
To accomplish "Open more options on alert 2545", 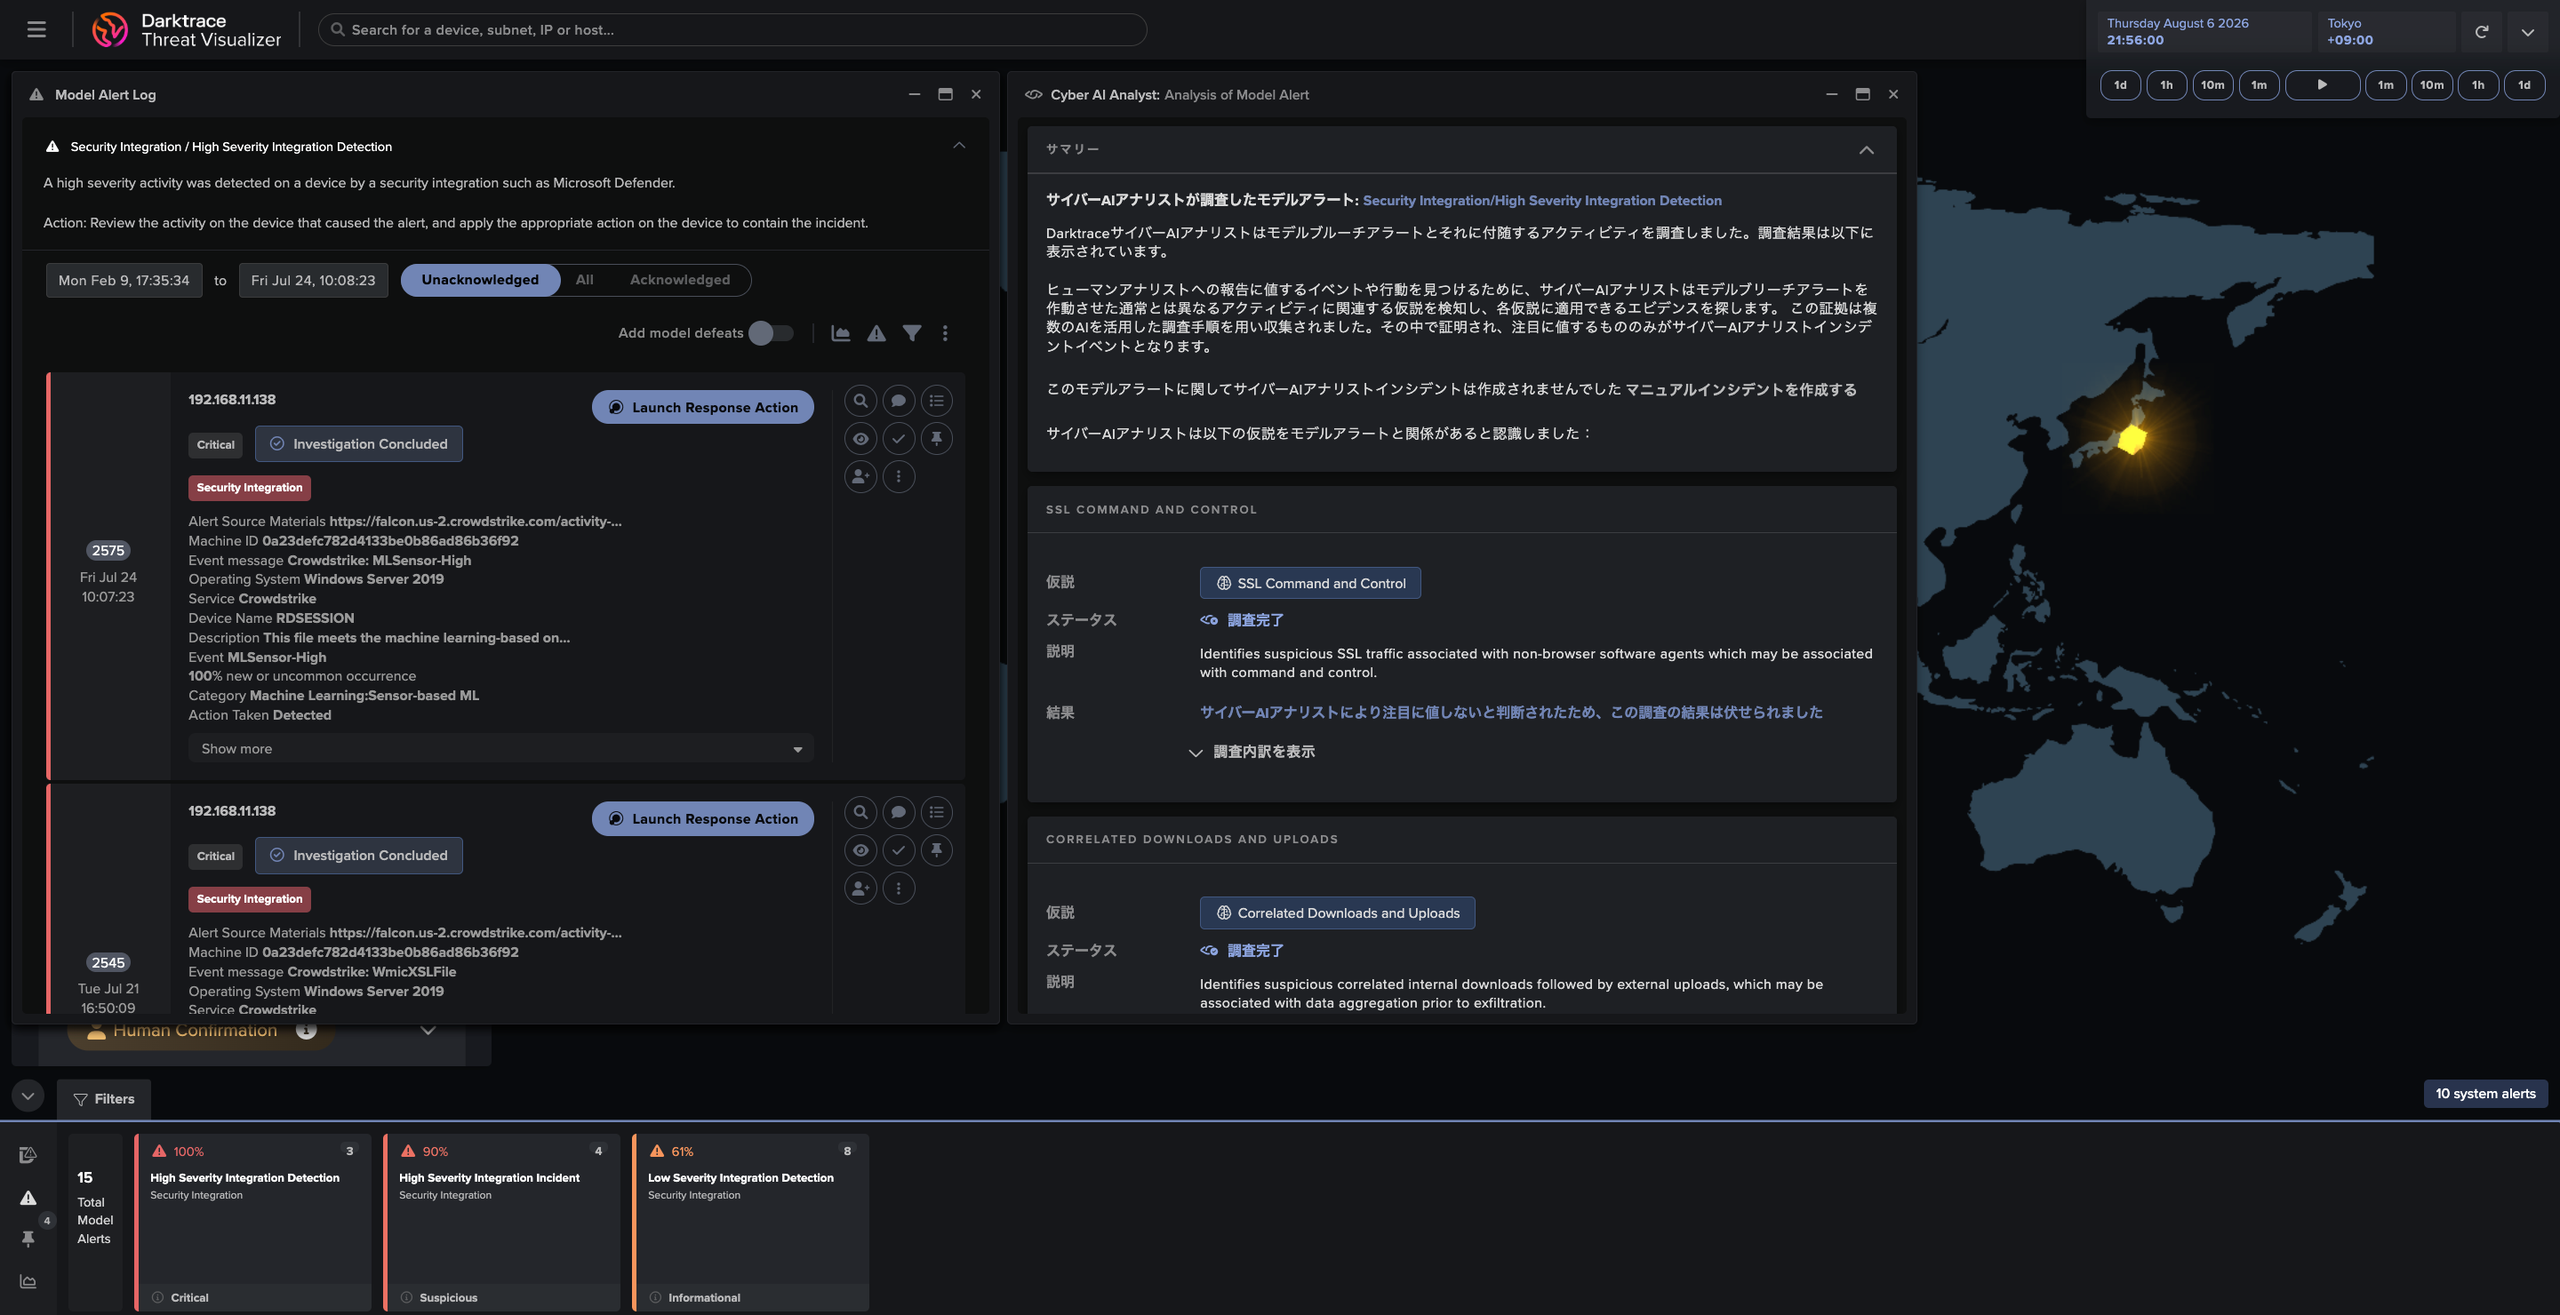I will point(899,888).
